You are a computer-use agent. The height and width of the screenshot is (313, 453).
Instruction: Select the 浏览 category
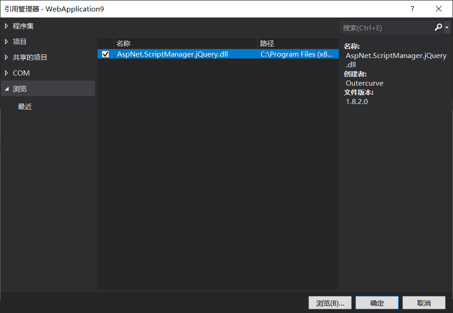click(x=48, y=88)
